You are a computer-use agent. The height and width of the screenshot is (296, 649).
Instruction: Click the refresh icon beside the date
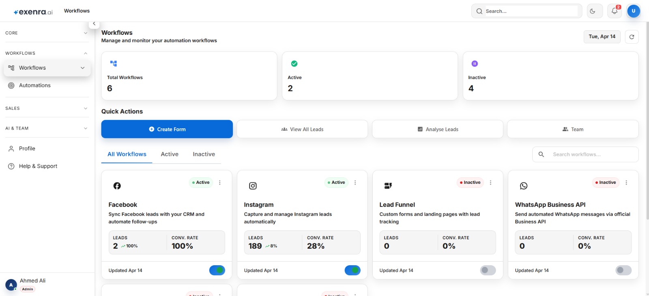coord(632,37)
